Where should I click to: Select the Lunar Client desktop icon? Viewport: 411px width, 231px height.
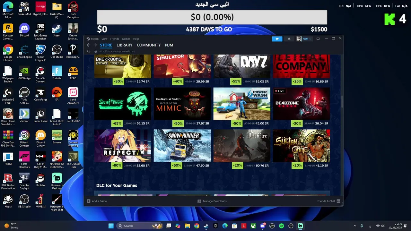click(x=40, y=116)
